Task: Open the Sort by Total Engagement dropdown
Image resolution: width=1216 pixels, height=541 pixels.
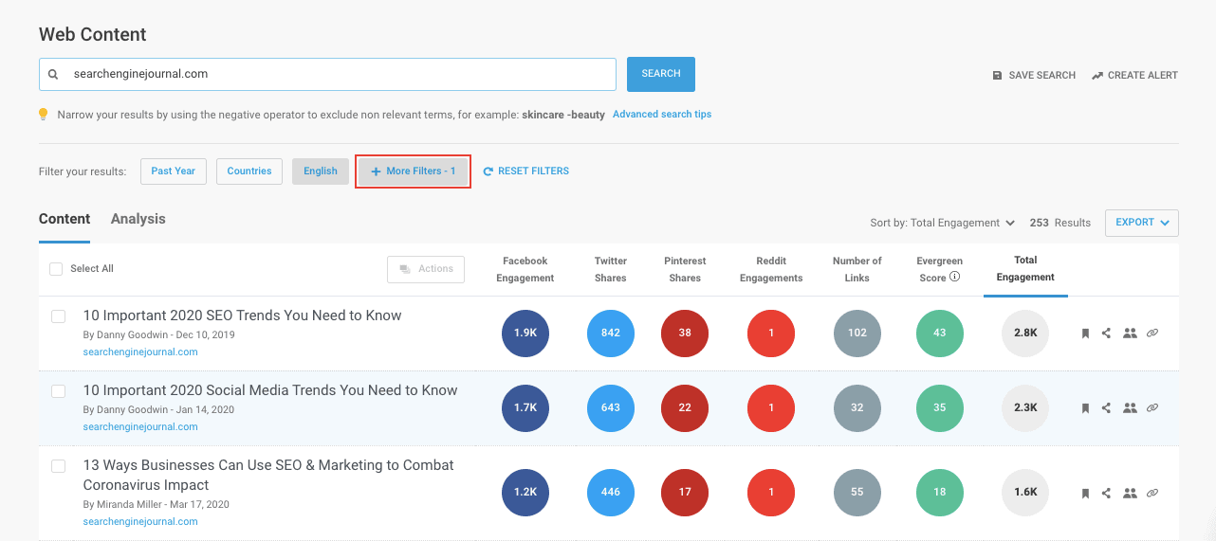Action: [942, 224]
